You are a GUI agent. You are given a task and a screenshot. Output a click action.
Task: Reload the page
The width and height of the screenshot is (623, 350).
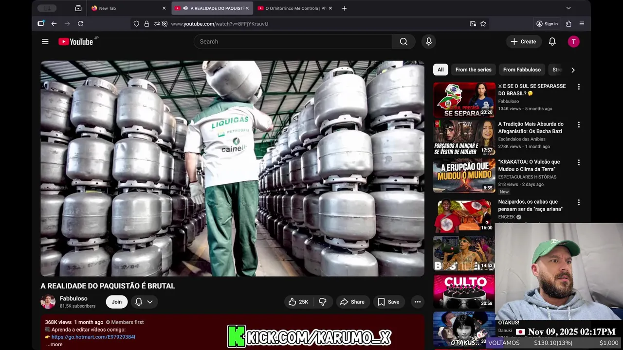point(81,24)
